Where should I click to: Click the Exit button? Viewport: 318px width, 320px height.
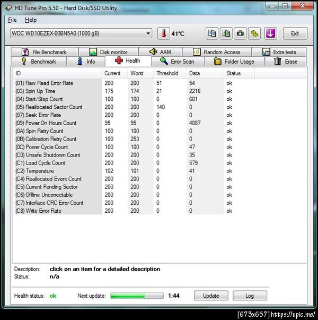295,33
